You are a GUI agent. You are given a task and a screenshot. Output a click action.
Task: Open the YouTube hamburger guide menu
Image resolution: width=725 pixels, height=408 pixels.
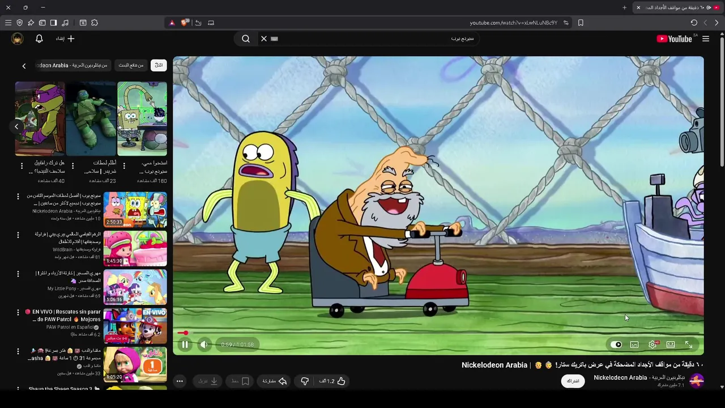706,39
